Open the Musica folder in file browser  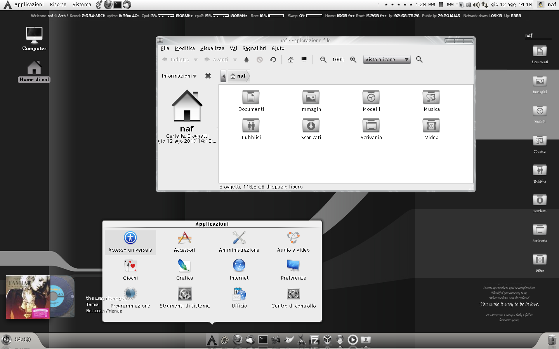[x=431, y=101]
